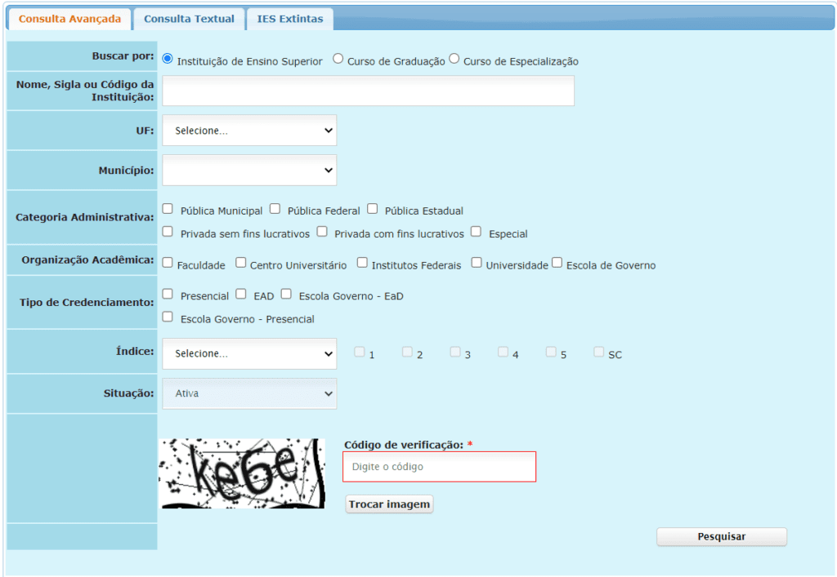This screenshot has height=577, width=837.
Task: Check Privada sem fins lucrativos
Action: 168,232
